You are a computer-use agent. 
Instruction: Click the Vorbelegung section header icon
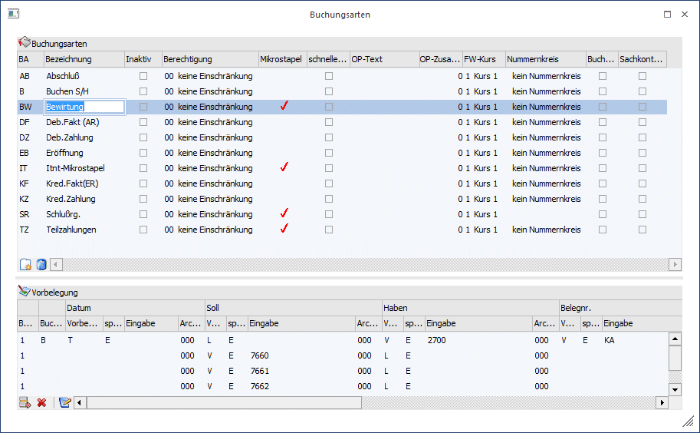tap(24, 291)
